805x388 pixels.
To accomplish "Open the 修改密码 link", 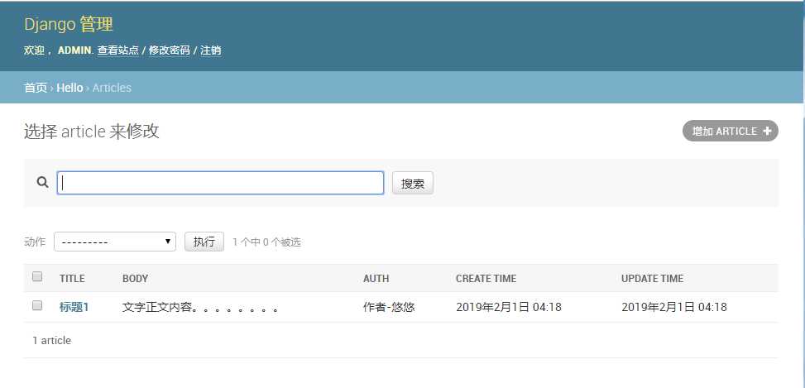I will (x=170, y=50).
